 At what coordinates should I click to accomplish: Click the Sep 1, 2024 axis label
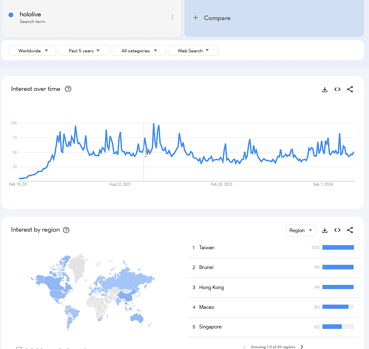pos(323,184)
